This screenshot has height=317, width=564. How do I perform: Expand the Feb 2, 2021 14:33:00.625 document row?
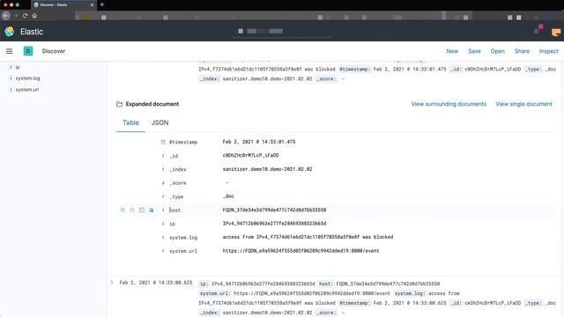point(112,283)
